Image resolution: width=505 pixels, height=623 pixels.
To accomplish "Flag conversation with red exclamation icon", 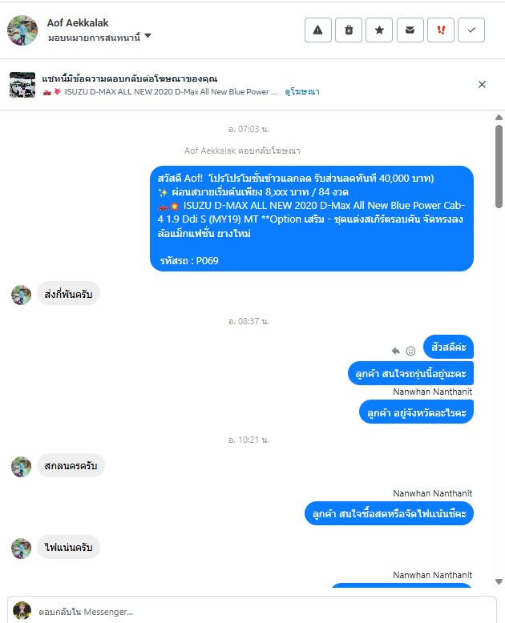I will [x=441, y=30].
